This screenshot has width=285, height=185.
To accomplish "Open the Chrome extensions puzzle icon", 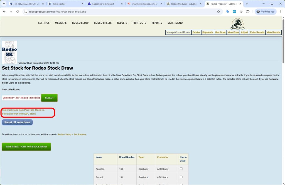I will tap(248, 12).
